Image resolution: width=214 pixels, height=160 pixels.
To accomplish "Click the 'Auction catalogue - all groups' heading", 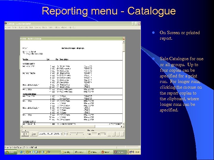I will [73, 48].
